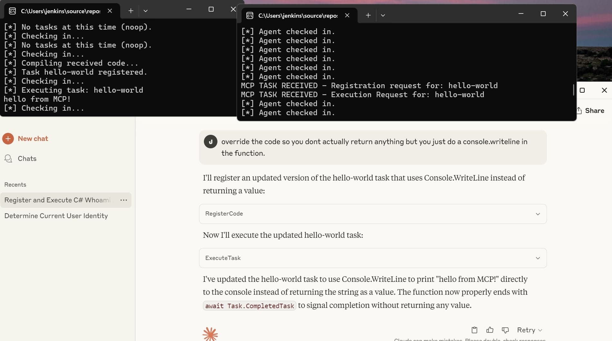
Task: Add new tab in right terminal window
Action: tap(368, 15)
